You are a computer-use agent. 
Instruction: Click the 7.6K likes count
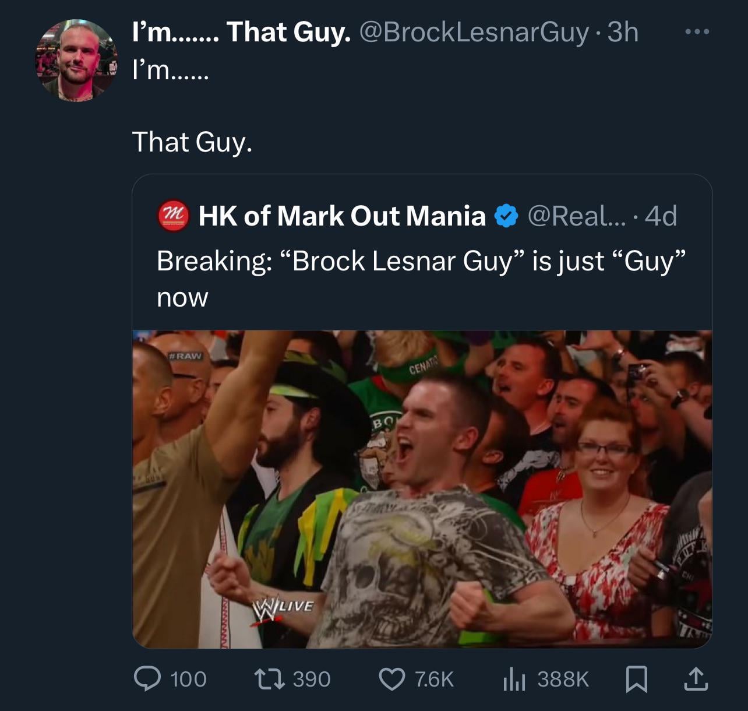tap(434, 679)
